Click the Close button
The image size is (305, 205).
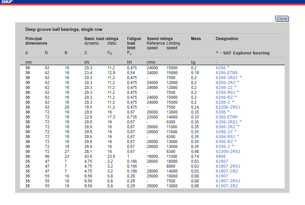point(282,19)
